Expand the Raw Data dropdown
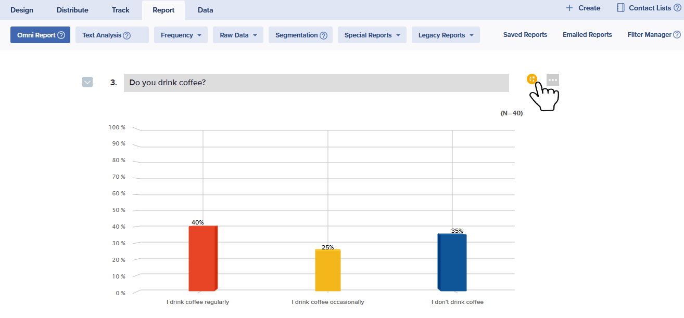 tap(238, 35)
